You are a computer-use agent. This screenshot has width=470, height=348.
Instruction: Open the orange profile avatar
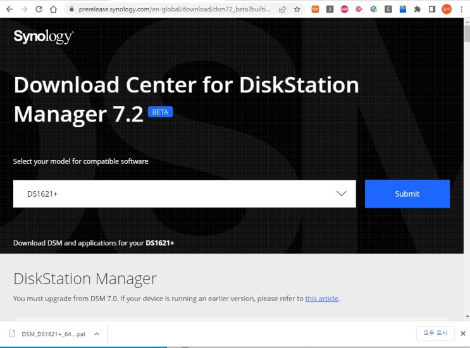tap(447, 9)
